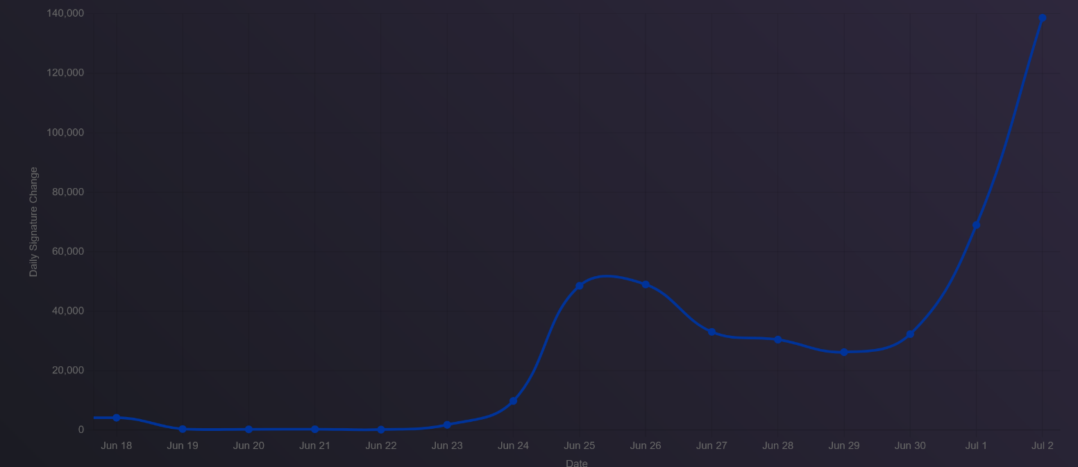Click the '100,000' y-axis value
This screenshot has height=467, width=1078.
[x=65, y=133]
